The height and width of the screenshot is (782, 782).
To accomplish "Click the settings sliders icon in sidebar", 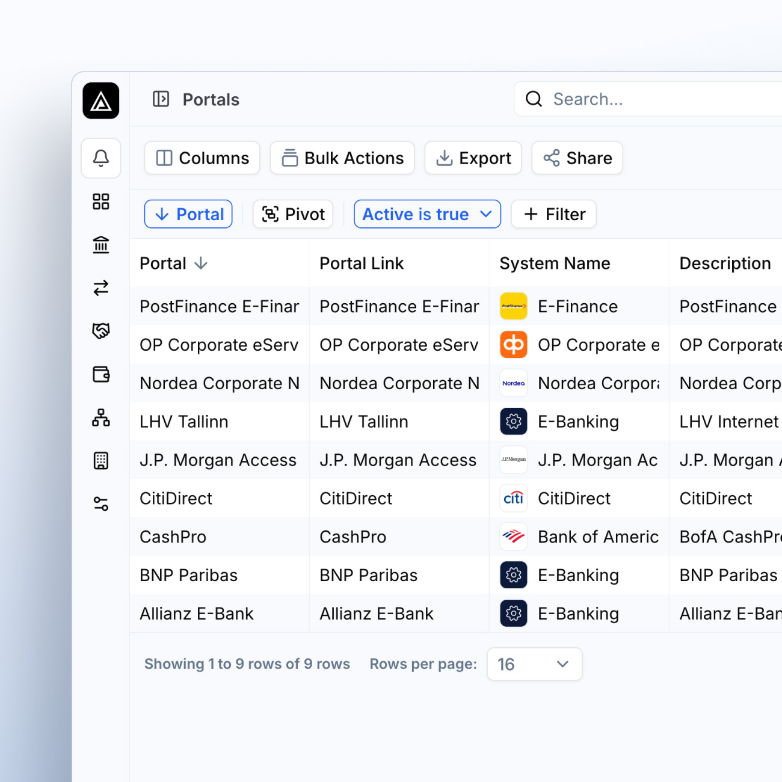I will pos(101,503).
